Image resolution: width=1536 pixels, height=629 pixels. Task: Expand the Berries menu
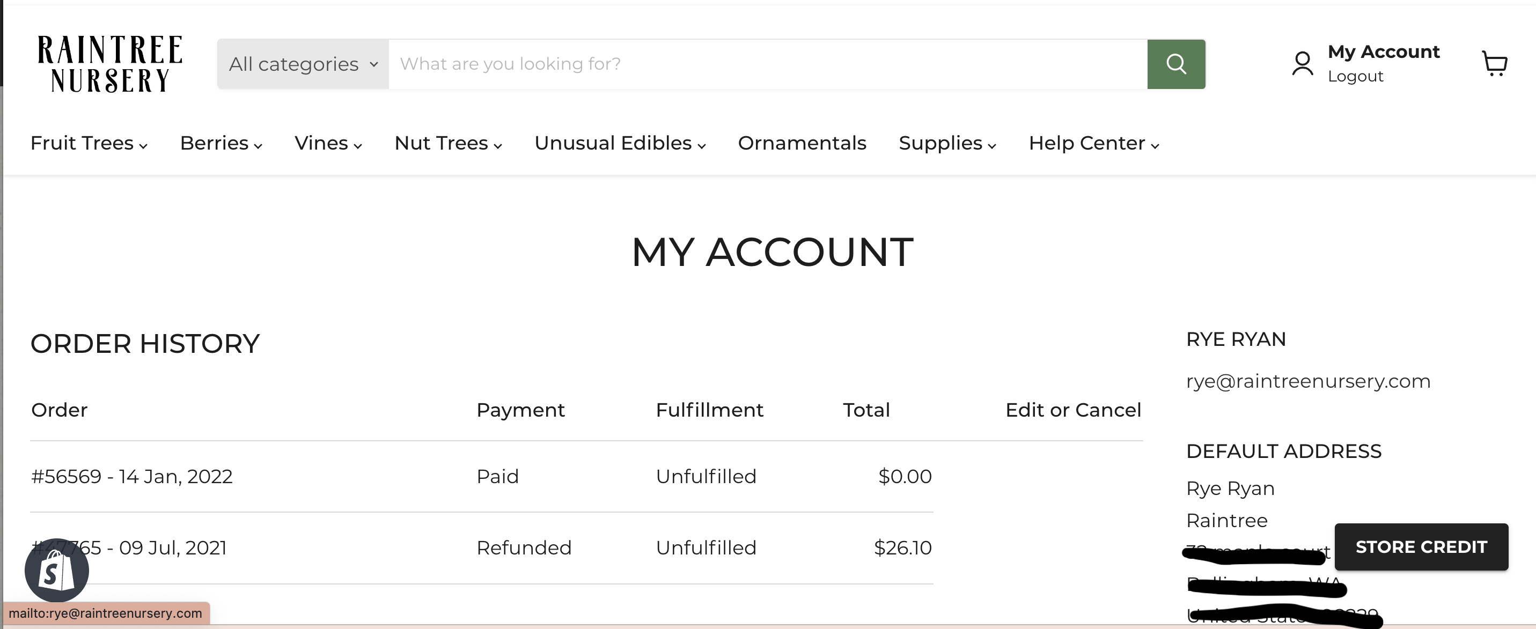[x=221, y=143]
